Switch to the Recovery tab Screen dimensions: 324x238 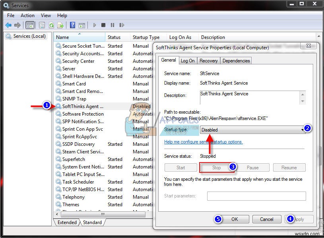(x=208, y=61)
